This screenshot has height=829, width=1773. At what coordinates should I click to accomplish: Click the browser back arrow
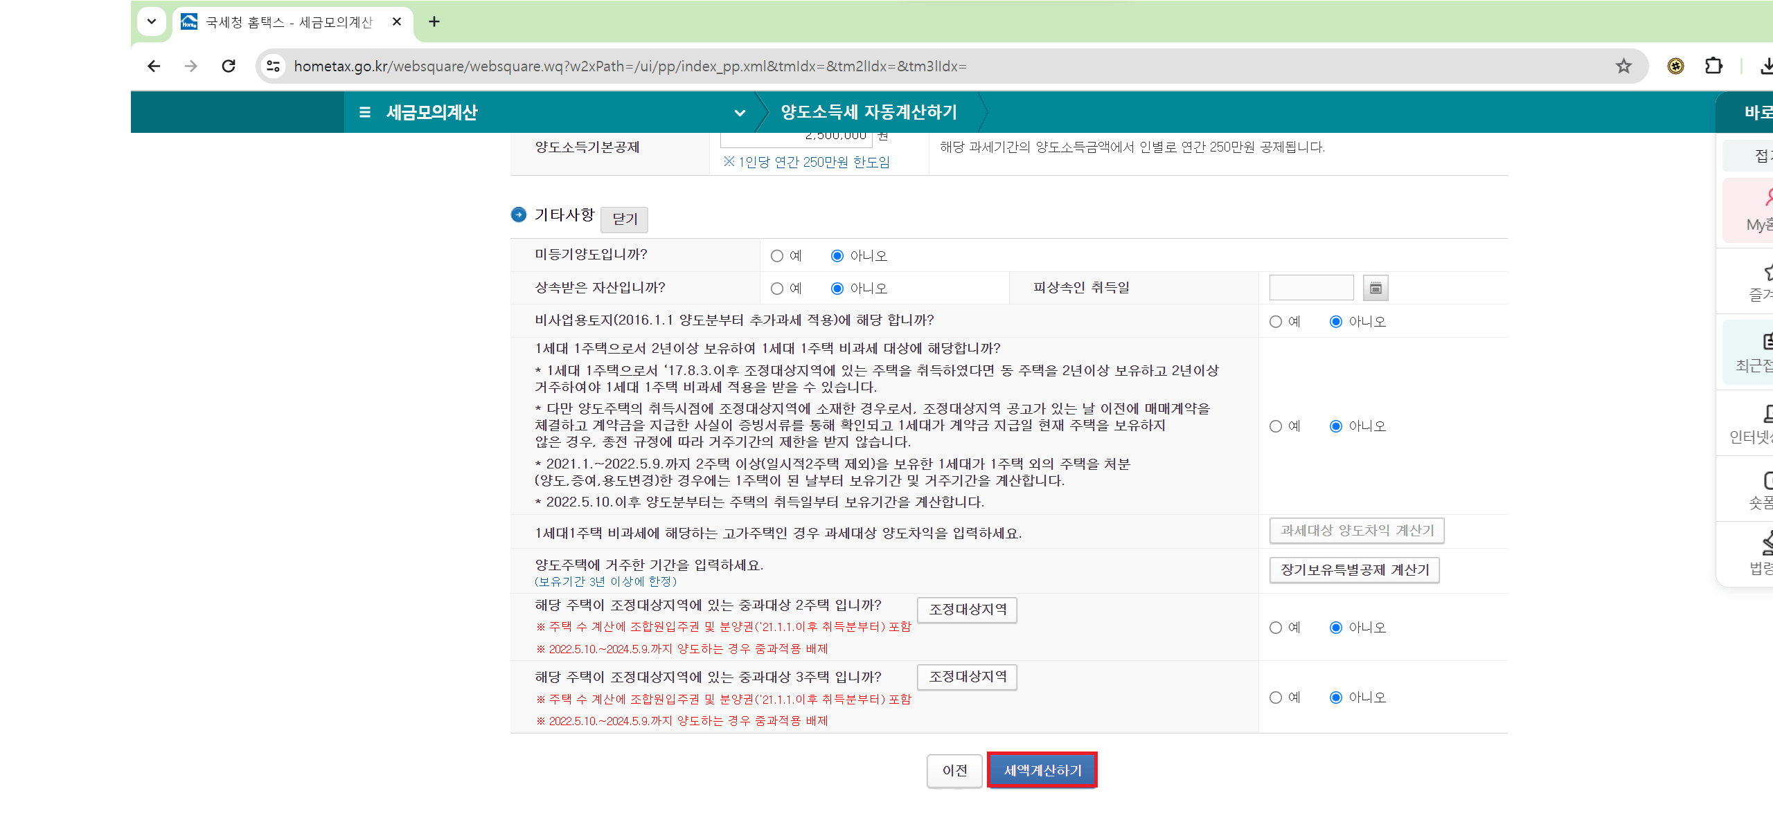(x=154, y=66)
